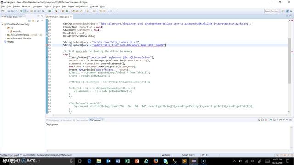This screenshot has height=165, width=294.
Task: Click the New file toolbar icon
Action: click(3, 11)
